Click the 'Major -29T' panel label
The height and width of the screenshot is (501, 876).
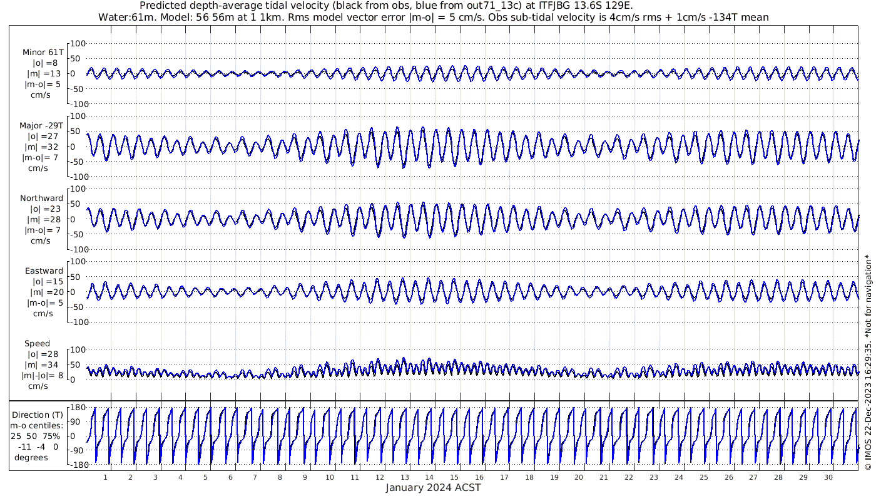click(41, 125)
